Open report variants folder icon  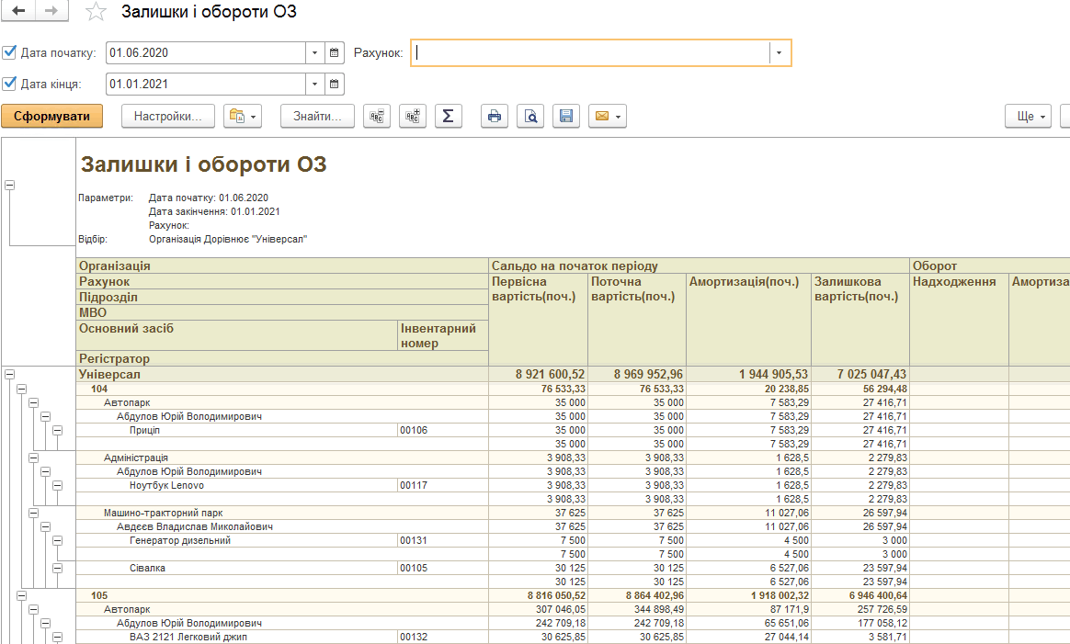coord(243,116)
